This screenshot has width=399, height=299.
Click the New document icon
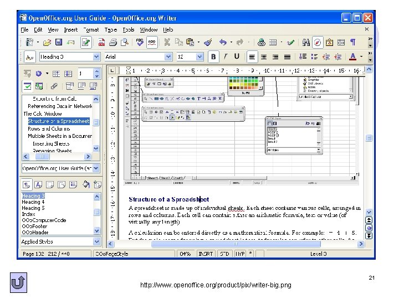(29, 42)
